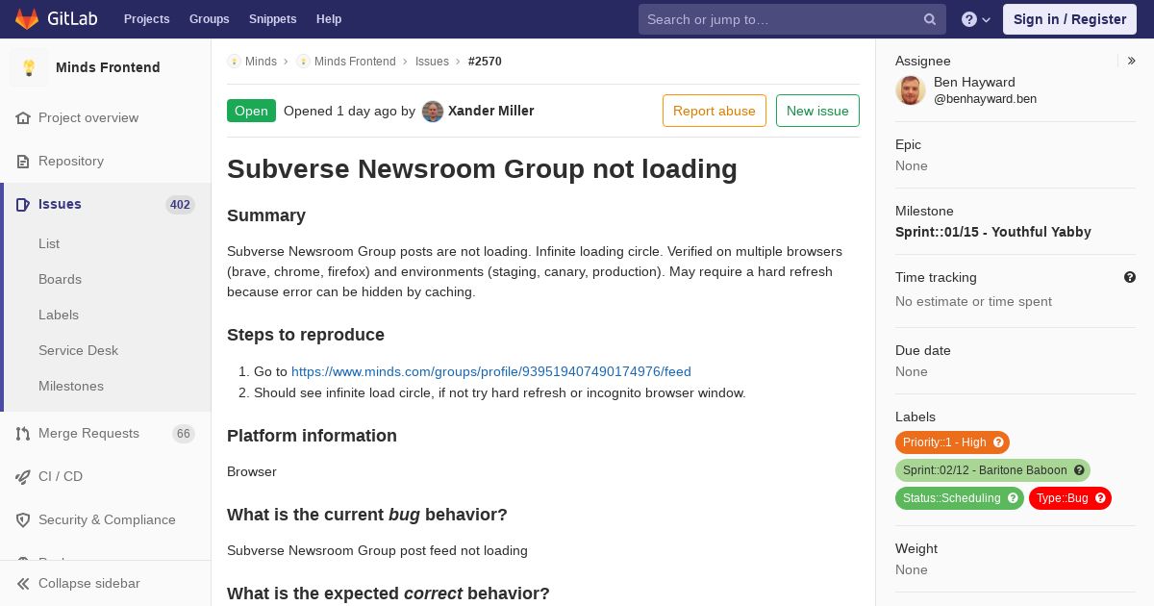
Task: Click Xander Miller's author avatar
Action: point(433,111)
